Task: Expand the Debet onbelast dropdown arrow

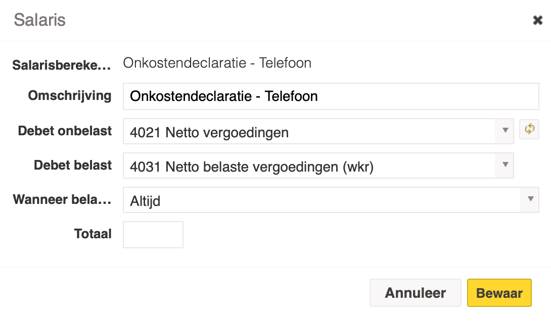Action: [505, 131]
